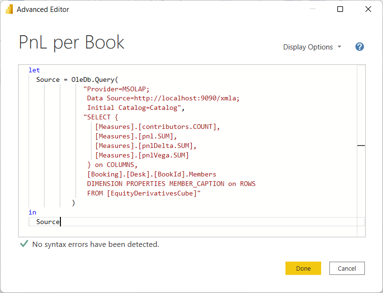The height and width of the screenshot is (293, 383).
Task: Click the Display Options dropdown arrow
Action: pos(339,47)
